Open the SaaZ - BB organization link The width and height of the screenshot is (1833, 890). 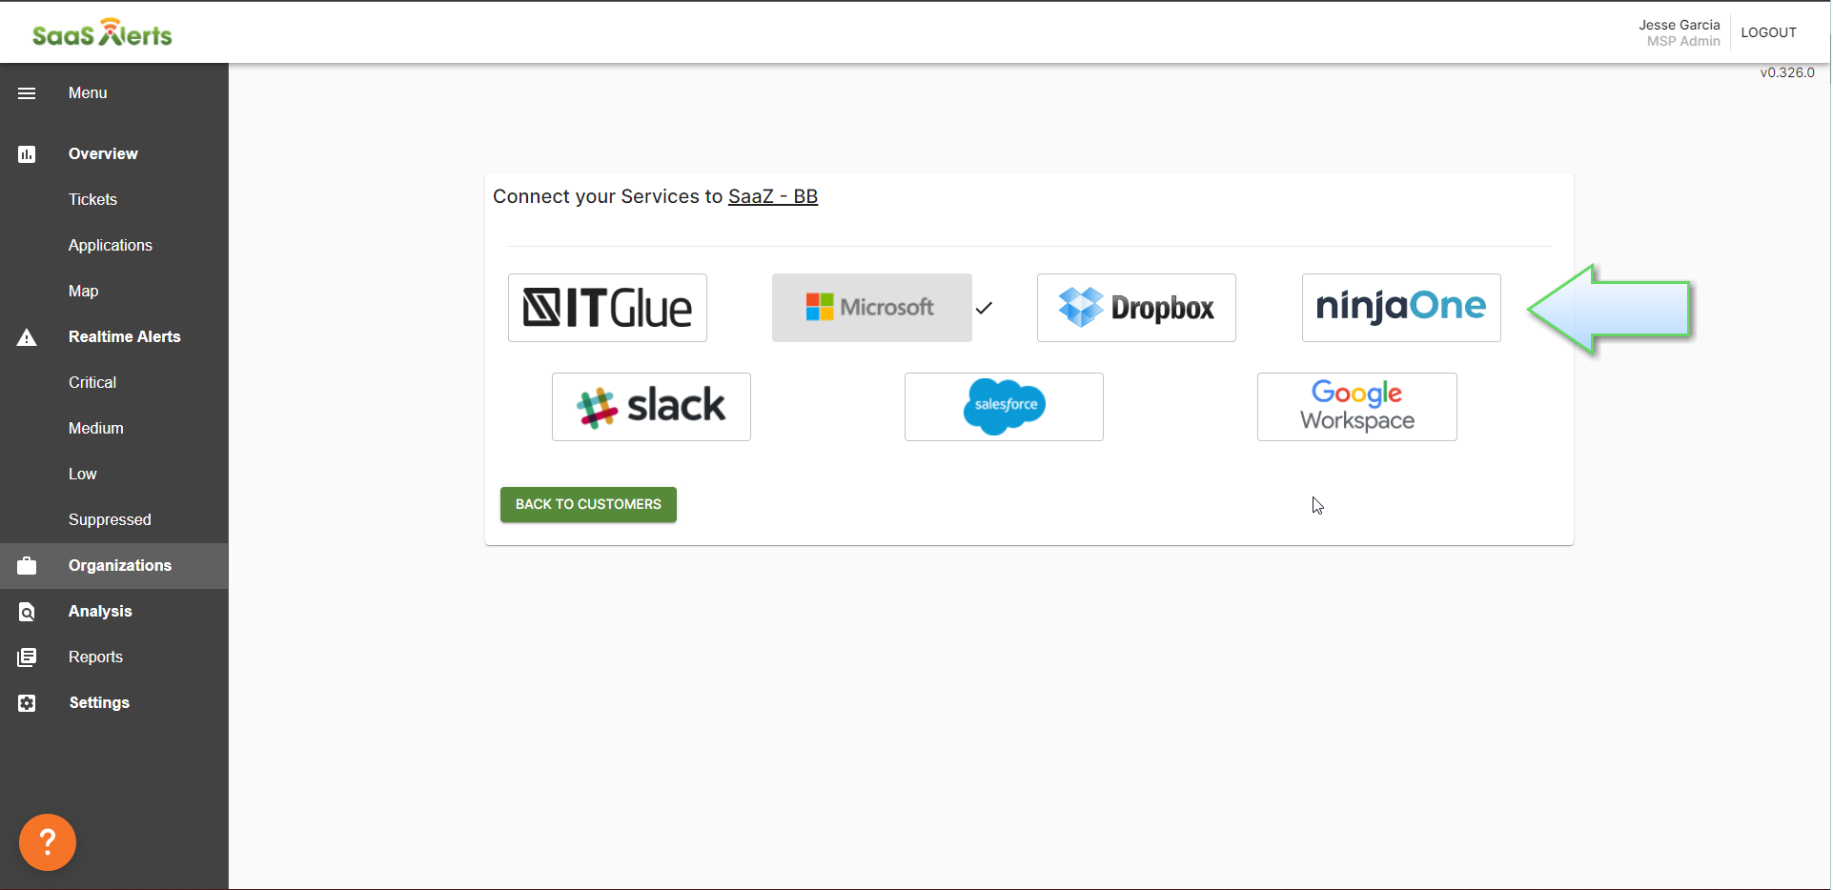(772, 196)
